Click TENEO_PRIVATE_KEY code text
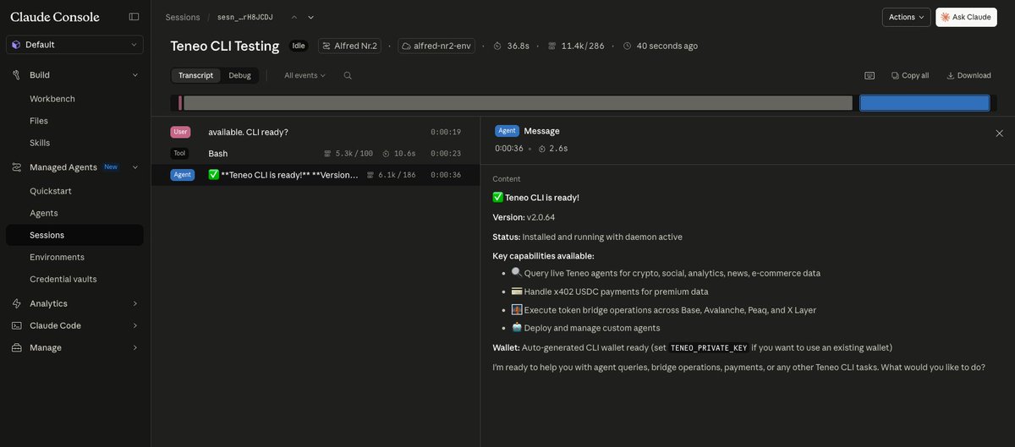The height and width of the screenshot is (447, 1015). [708, 347]
